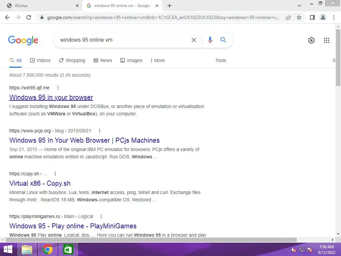
Task: Open Google quick settings gear
Action: 311,40
